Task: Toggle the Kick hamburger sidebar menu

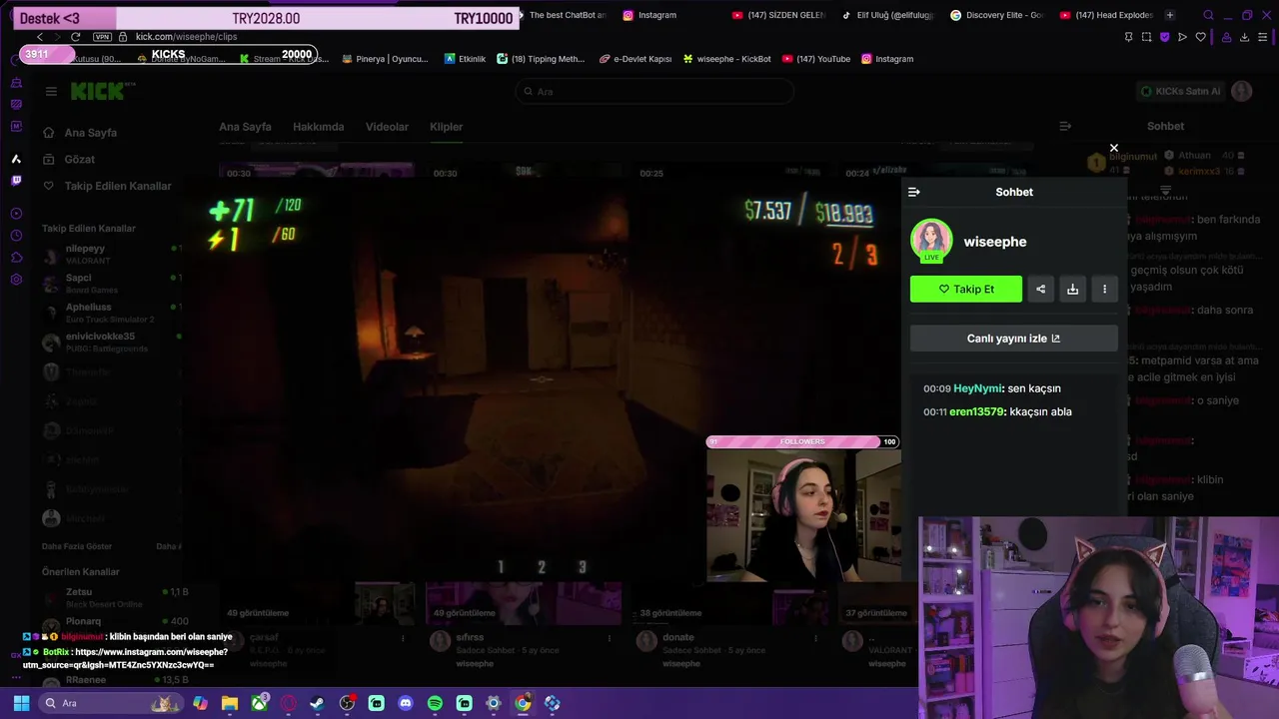Action: (x=51, y=91)
